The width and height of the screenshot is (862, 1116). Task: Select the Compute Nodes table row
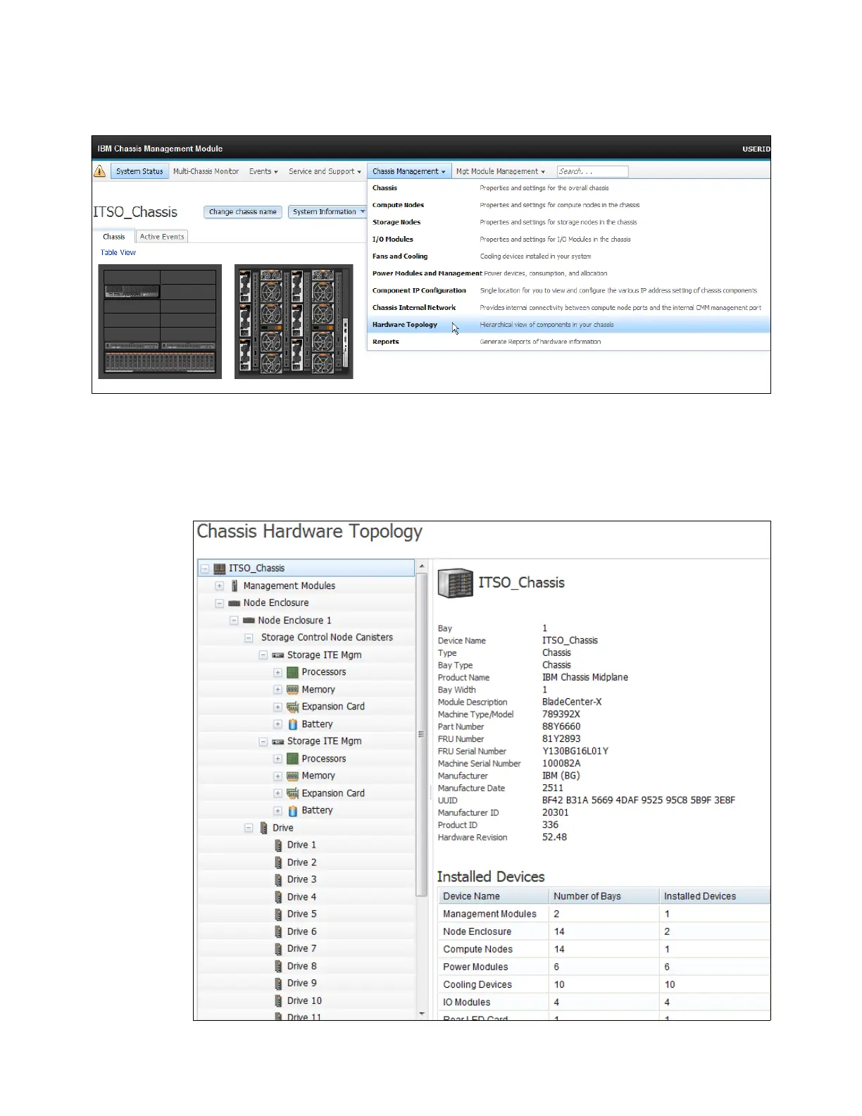pos(604,949)
